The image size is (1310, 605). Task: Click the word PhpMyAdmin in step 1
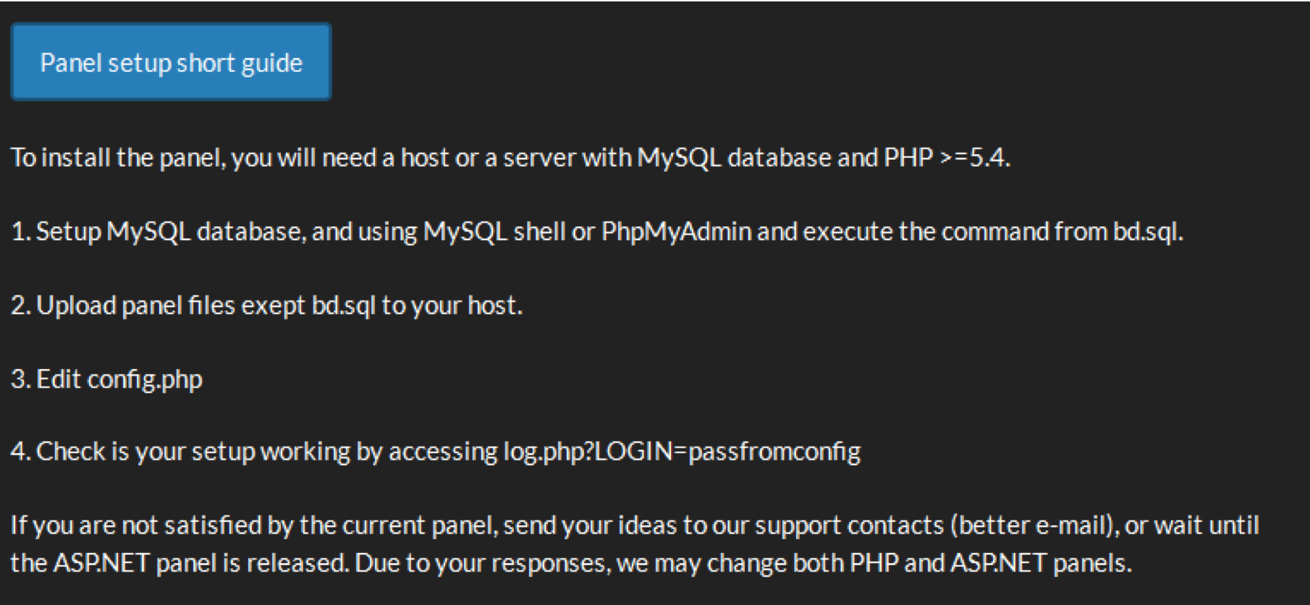[677, 232]
